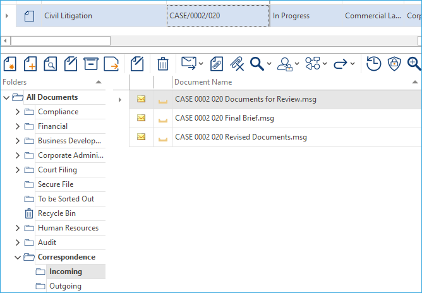
Task: Collapse the All Documents tree node
Action: point(6,97)
